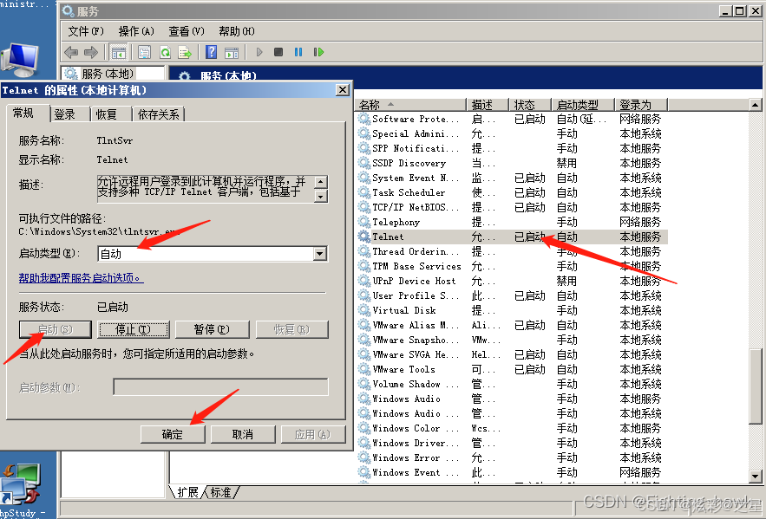766x519 pixels.
Task: Click the Services window title magnifier icon
Action: (68, 10)
